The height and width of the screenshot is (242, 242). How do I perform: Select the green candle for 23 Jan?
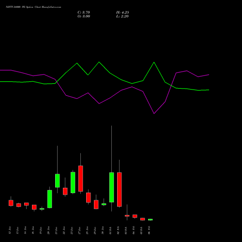73,182
